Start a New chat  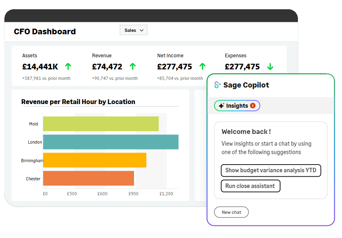point(231,212)
